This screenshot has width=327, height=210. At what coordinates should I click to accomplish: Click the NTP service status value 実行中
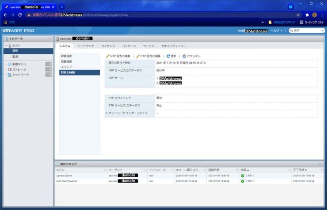(160, 71)
